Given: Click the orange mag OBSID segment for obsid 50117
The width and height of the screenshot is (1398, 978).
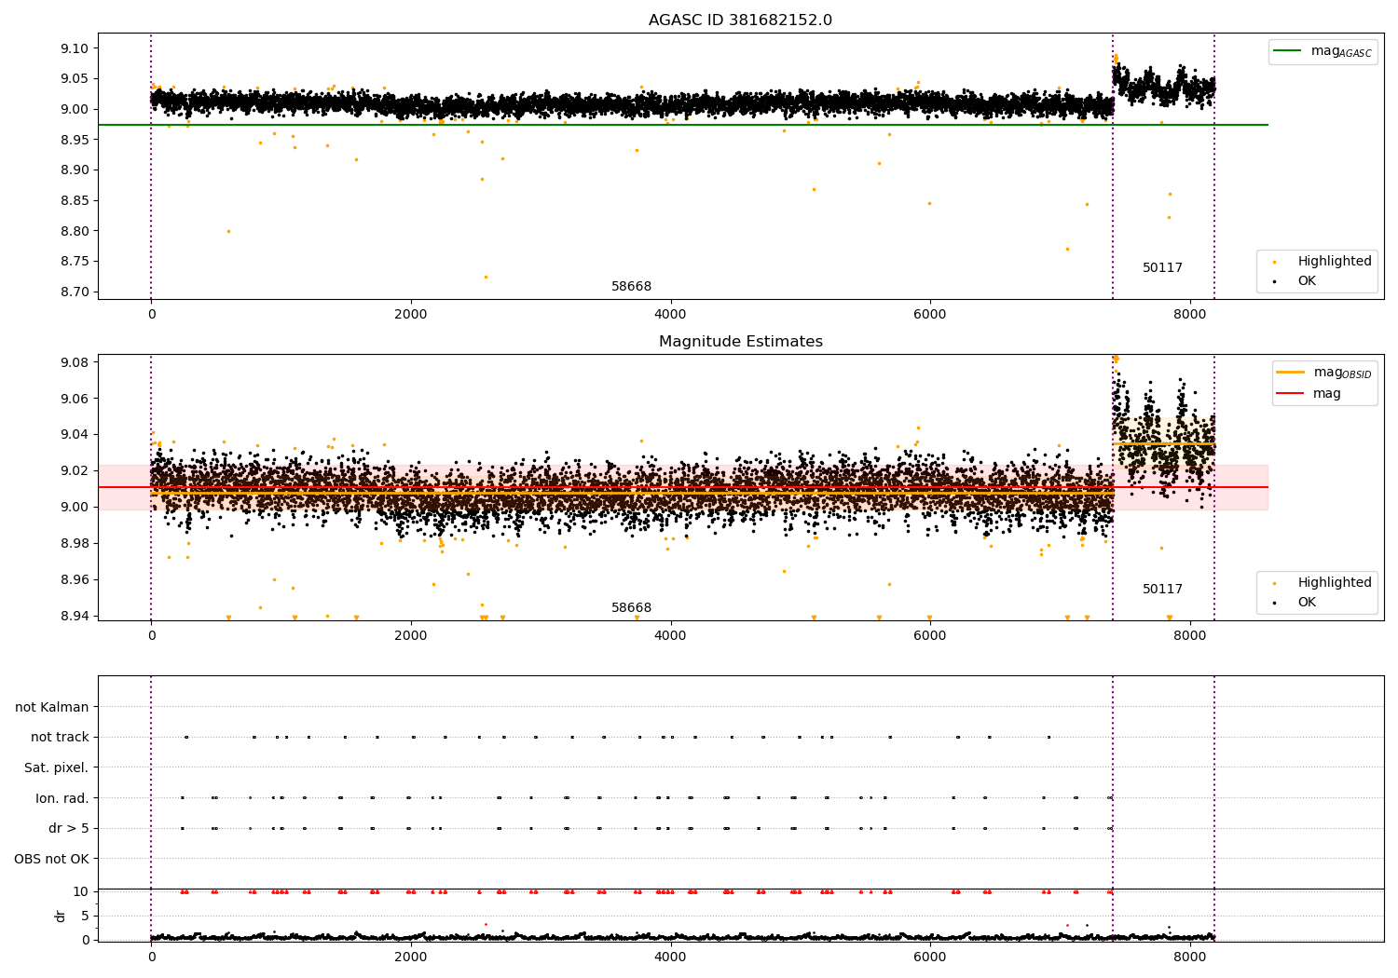Looking at the screenshot, I should point(1163,444).
